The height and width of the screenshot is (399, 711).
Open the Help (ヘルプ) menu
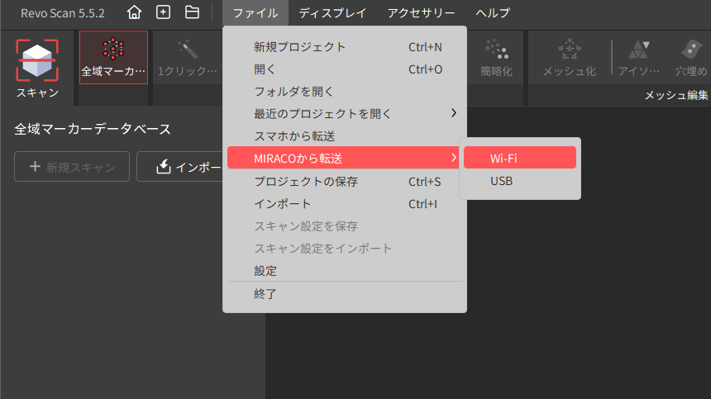pyautogui.click(x=493, y=12)
